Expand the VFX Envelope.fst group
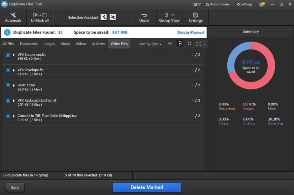294x195 pixels. click(14, 70)
